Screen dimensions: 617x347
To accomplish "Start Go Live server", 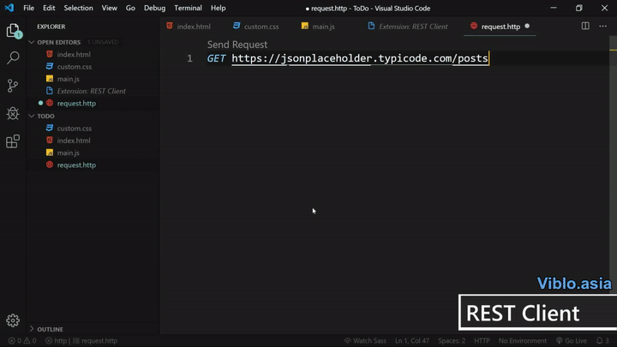I will (572, 341).
